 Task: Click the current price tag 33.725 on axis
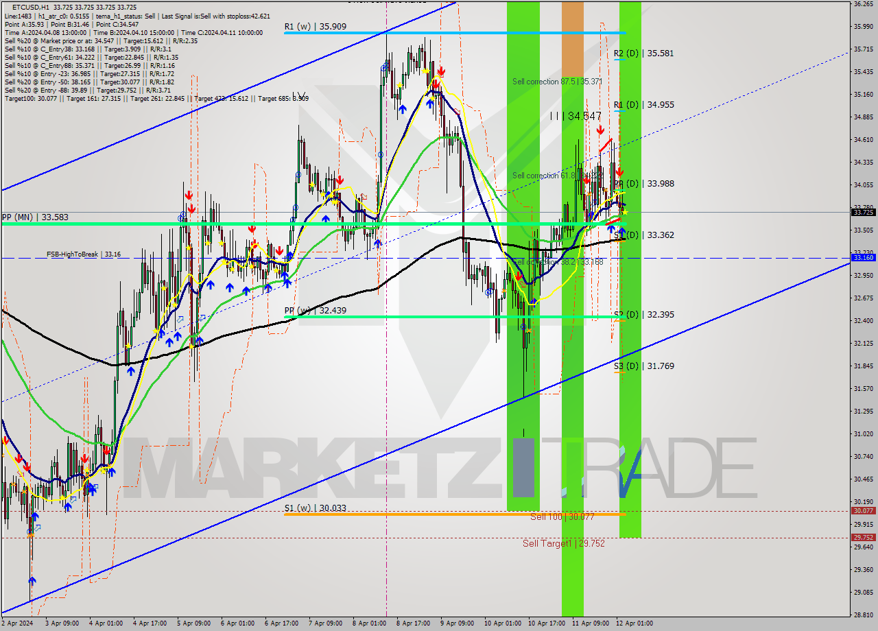point(863,212)
